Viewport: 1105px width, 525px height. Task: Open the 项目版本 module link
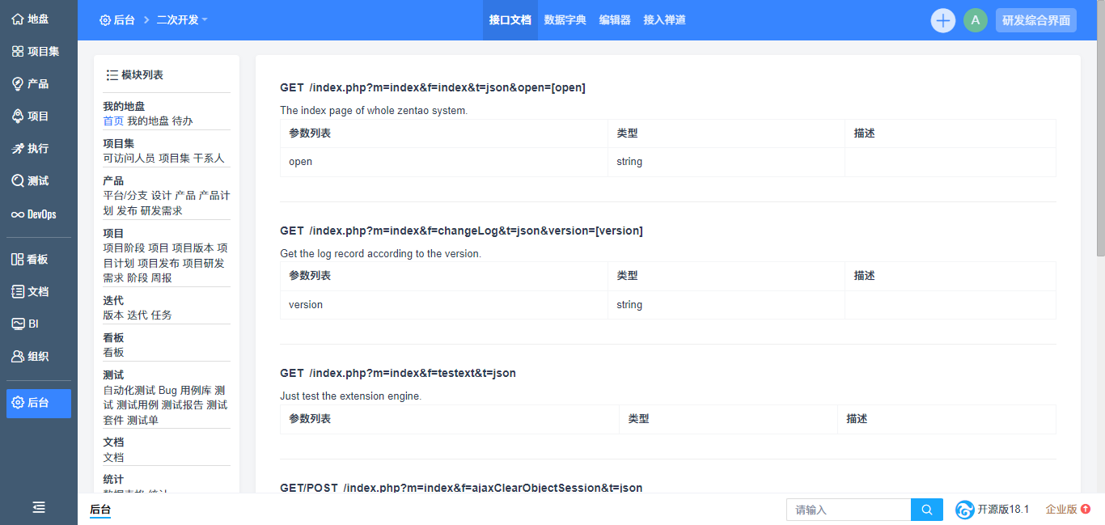[193, 248]
